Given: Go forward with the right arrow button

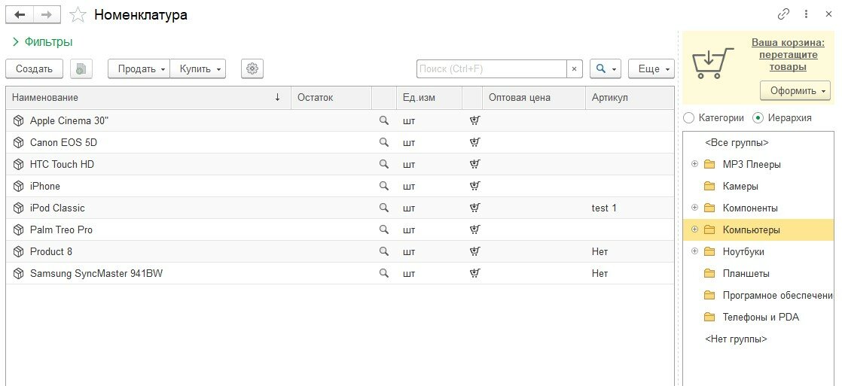Looking at the screenshot, I should [47, 14].
